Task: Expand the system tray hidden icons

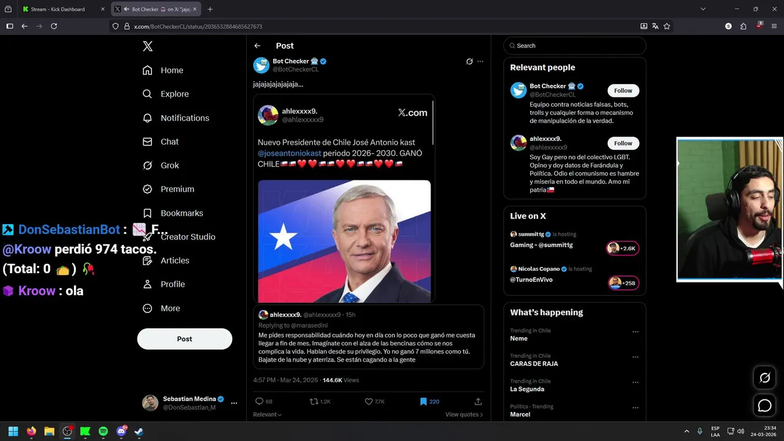Action: 686,431
